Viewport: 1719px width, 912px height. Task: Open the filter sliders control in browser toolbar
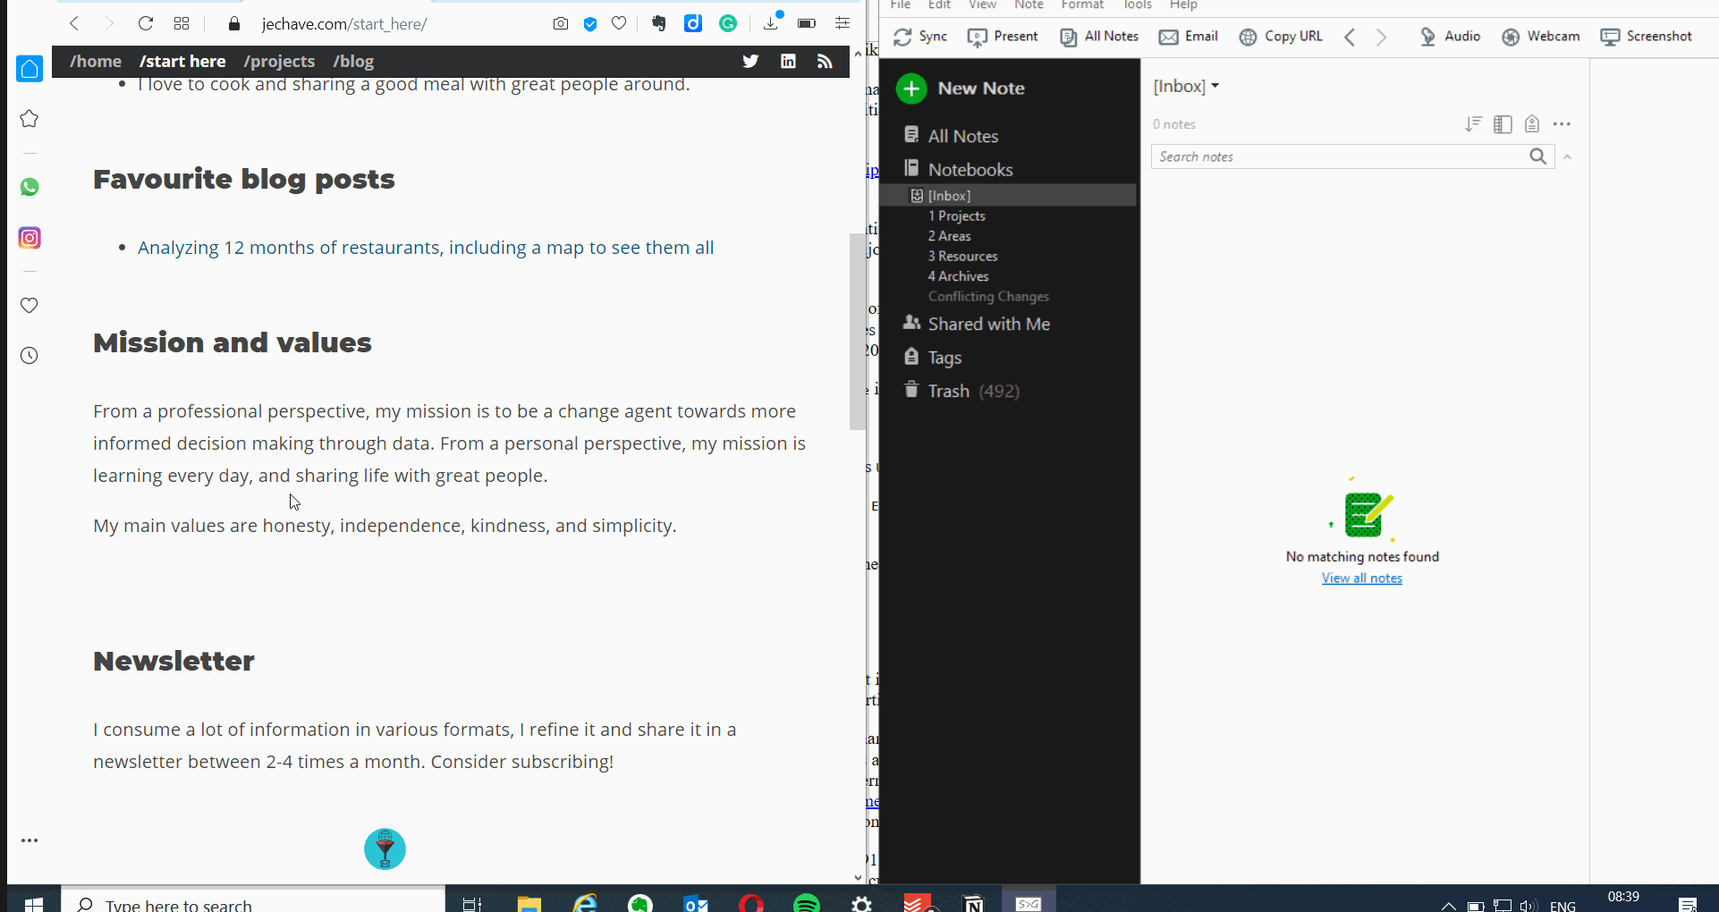coord(842,23)
